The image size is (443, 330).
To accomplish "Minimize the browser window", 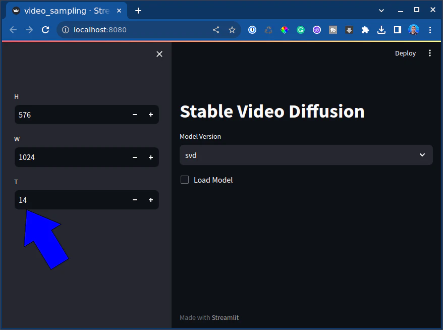I will pyautogui.click(x=400, y=11).
